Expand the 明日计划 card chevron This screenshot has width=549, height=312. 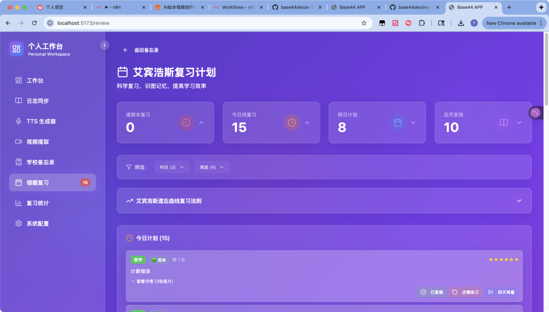[413, 122]
